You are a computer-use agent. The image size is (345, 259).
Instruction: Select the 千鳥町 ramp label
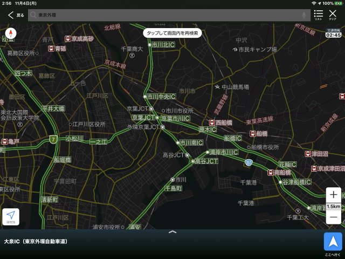tap(174, 188)
